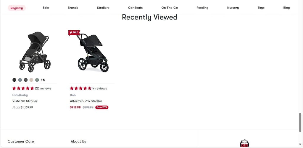Open the Alterrain Pro Stroller product link
Viewport: 303px width, 148px height.
coord(86,101)
